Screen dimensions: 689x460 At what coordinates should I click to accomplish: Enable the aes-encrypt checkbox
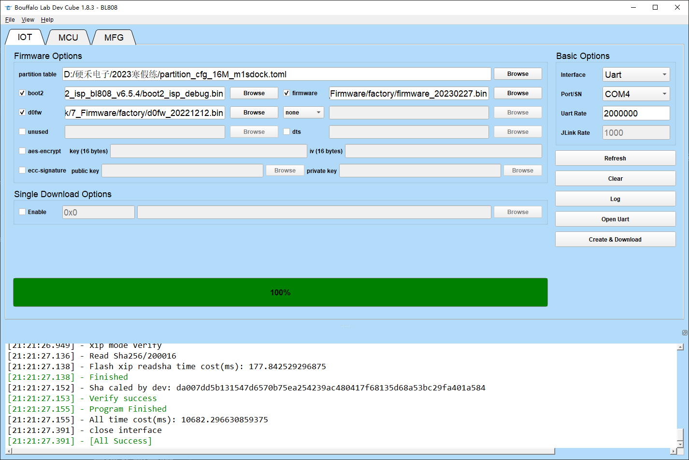(x=22, y=151)
